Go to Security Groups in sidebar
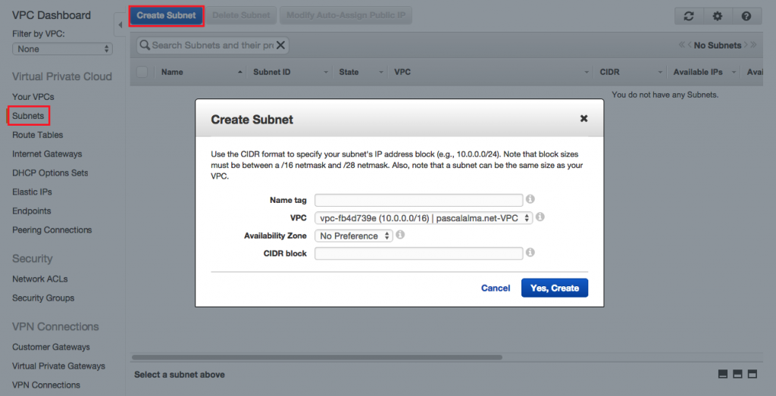776x396 pixels. click(43, 298)
